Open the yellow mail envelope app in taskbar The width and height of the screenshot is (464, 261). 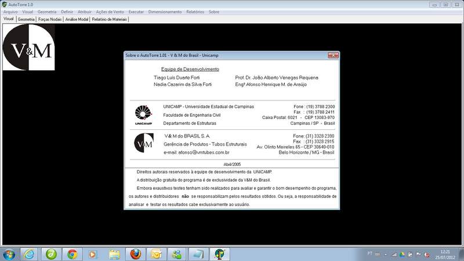[x=156, y=254]
